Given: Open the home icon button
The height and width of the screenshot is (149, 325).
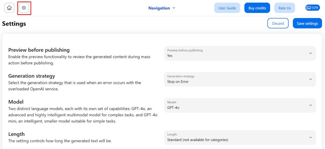Looking at the screenshot, I should pyautogui.click(x=9, y=8).
